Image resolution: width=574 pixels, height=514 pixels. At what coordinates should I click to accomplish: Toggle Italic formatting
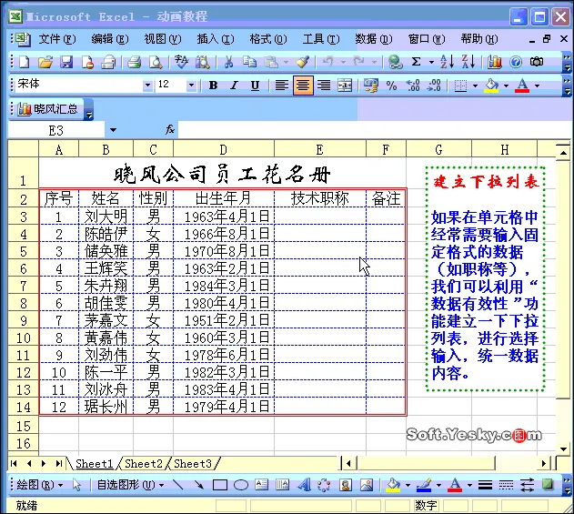234,86
